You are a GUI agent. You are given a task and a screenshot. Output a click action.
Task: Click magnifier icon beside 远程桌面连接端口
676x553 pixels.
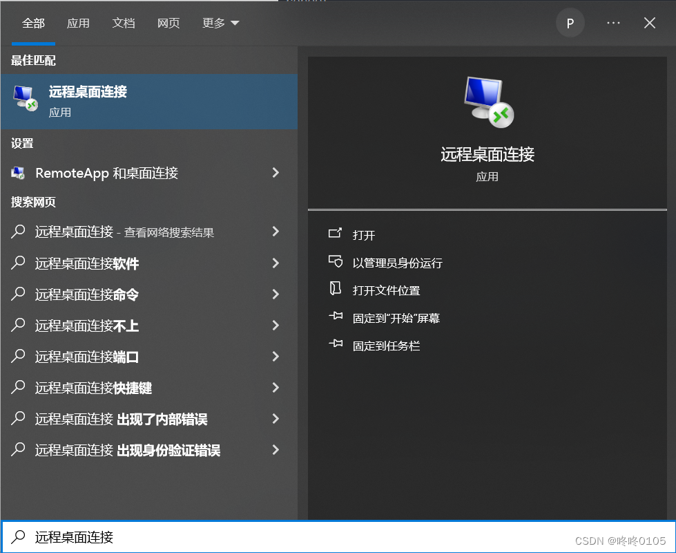[18, 356]
